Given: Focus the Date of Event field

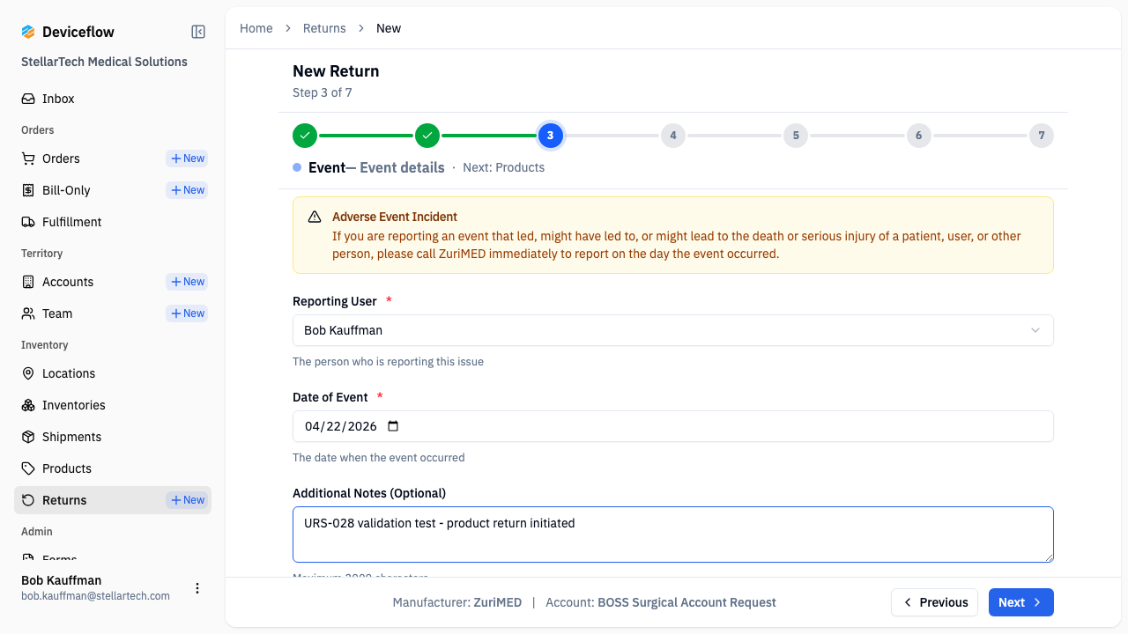Looking at the screenshot, I should [x=673, y=426].
